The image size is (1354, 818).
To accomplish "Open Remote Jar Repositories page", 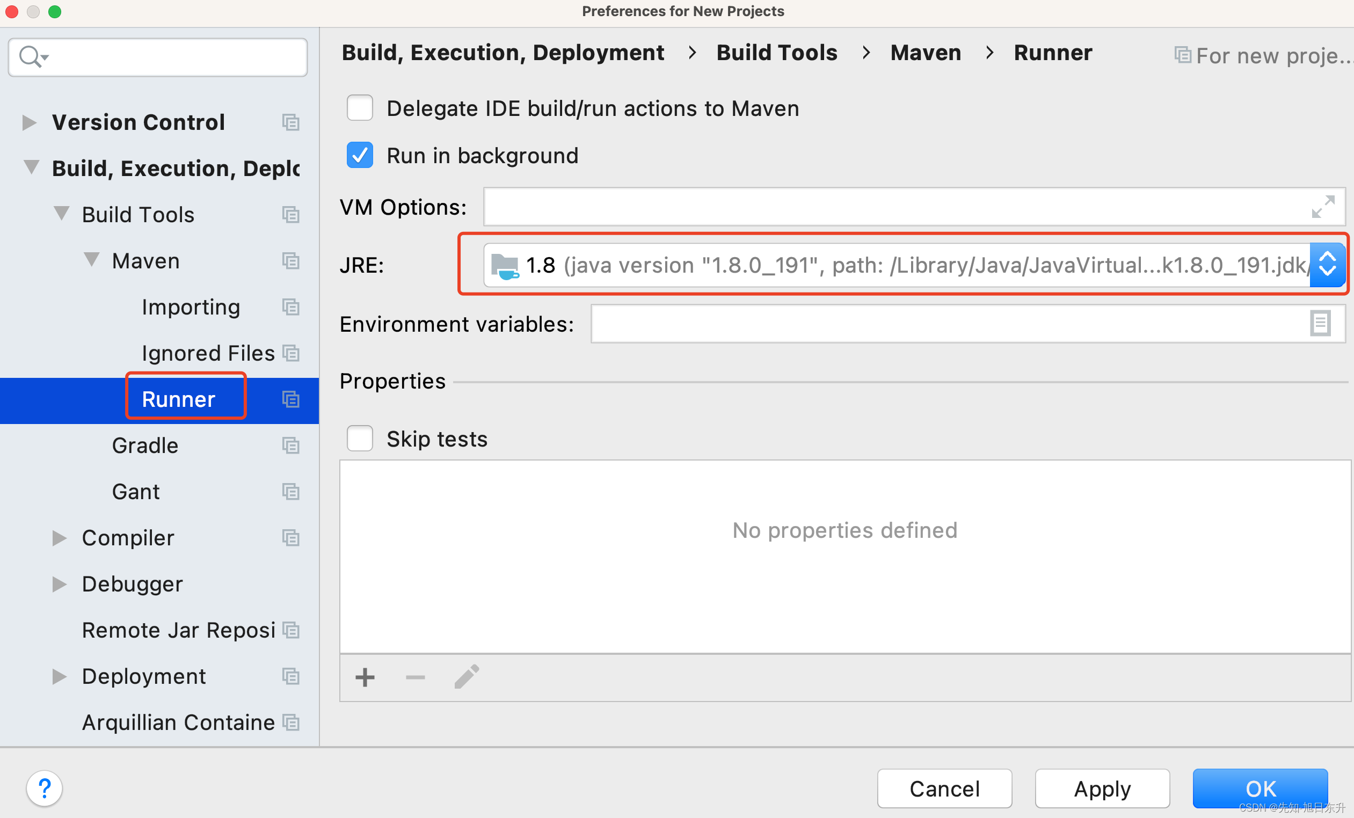I will [178, 630].
